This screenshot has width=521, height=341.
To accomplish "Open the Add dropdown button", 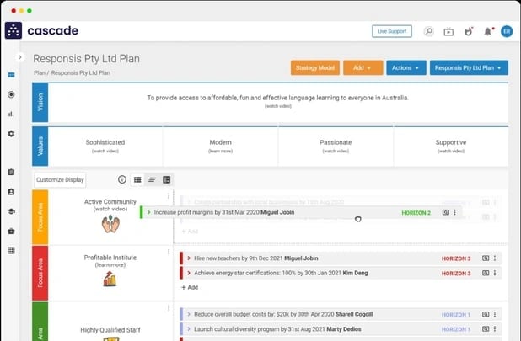I will click(363, 67).
